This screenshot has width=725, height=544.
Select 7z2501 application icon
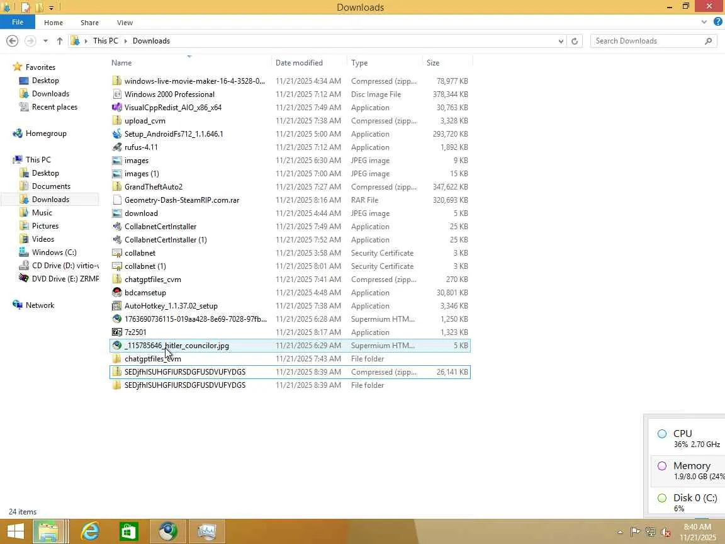click(x=117, y=332)
